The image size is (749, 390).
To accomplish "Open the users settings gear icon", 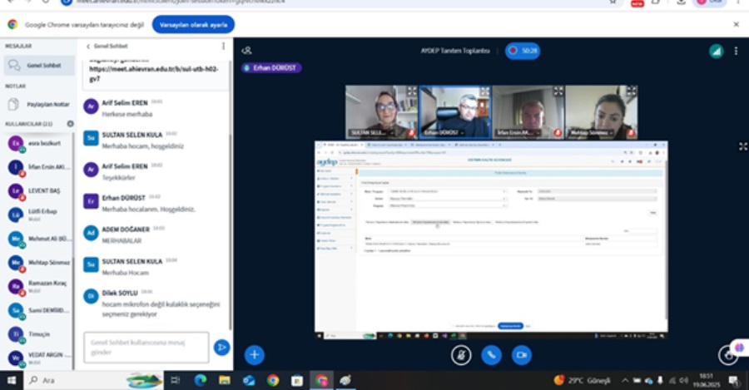I will click(x=70, y=124).
